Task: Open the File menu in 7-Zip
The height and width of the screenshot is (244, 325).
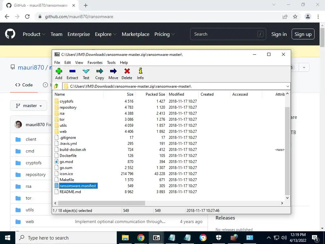Action: (57, 63)
